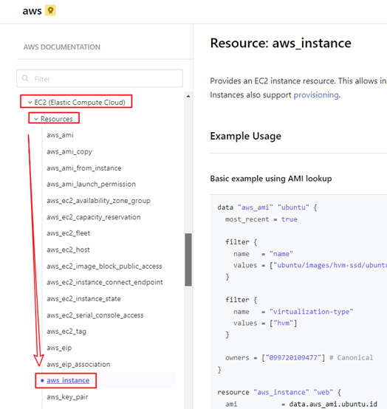The image size is (387, 409).
Task: Click the resource "aws_instance" "web" code line
Action: point(279,392)
